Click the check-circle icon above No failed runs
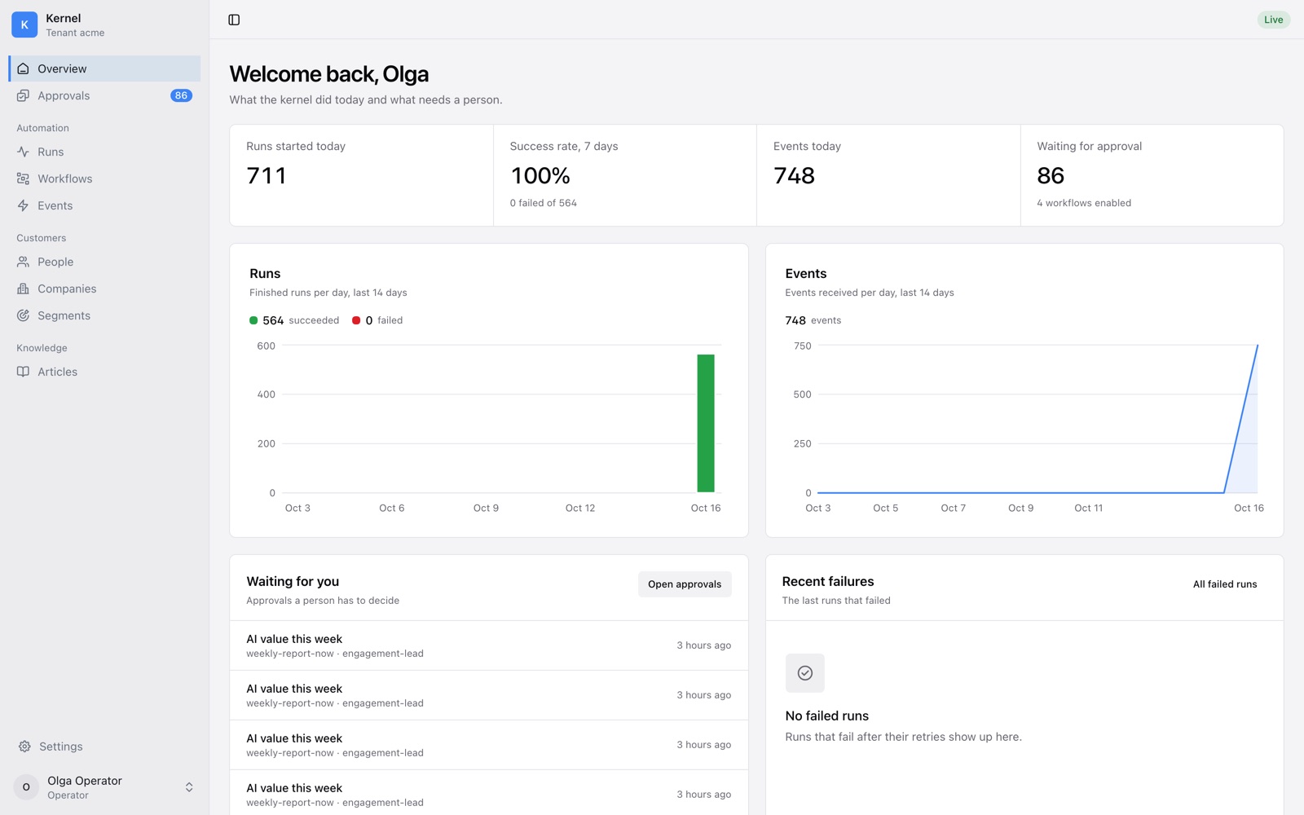Viewport: 1304px width, 815px height. tap(804, 673)
